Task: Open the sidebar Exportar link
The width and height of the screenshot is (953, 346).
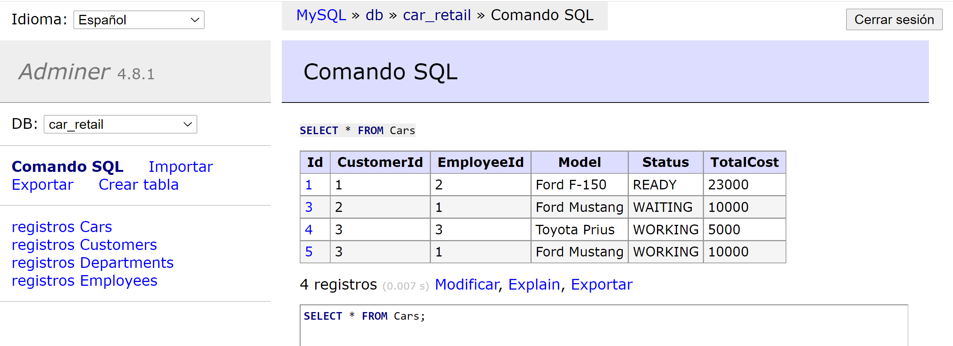Action: [x=42, y=184]
